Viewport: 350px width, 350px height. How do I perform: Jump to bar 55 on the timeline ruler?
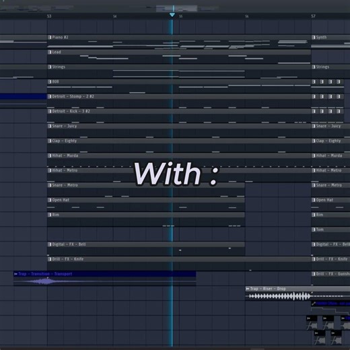point(181,16)
